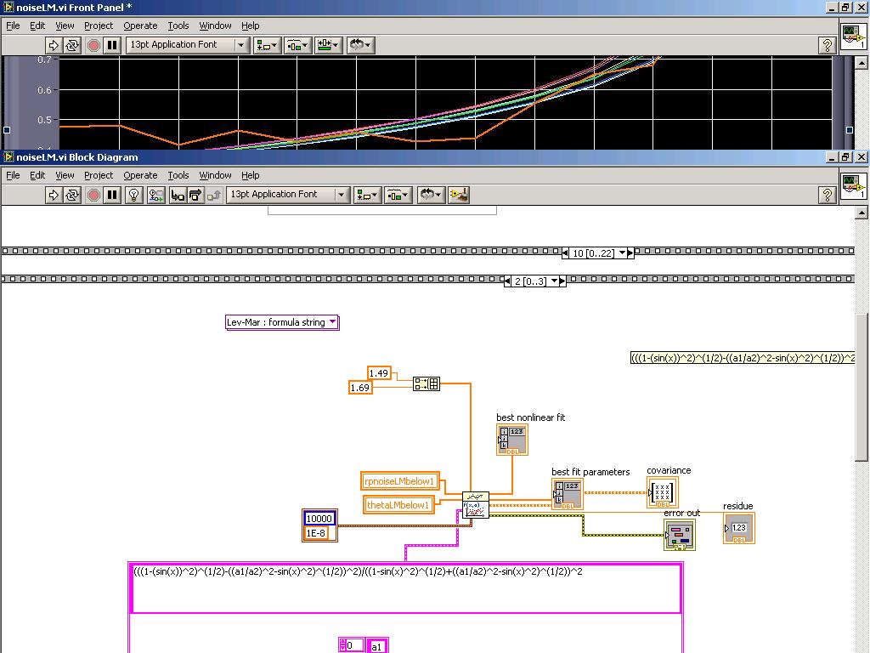
Task: Click Run Continuously in Block Diagram toolbar
Action: [x=72, y=195]
